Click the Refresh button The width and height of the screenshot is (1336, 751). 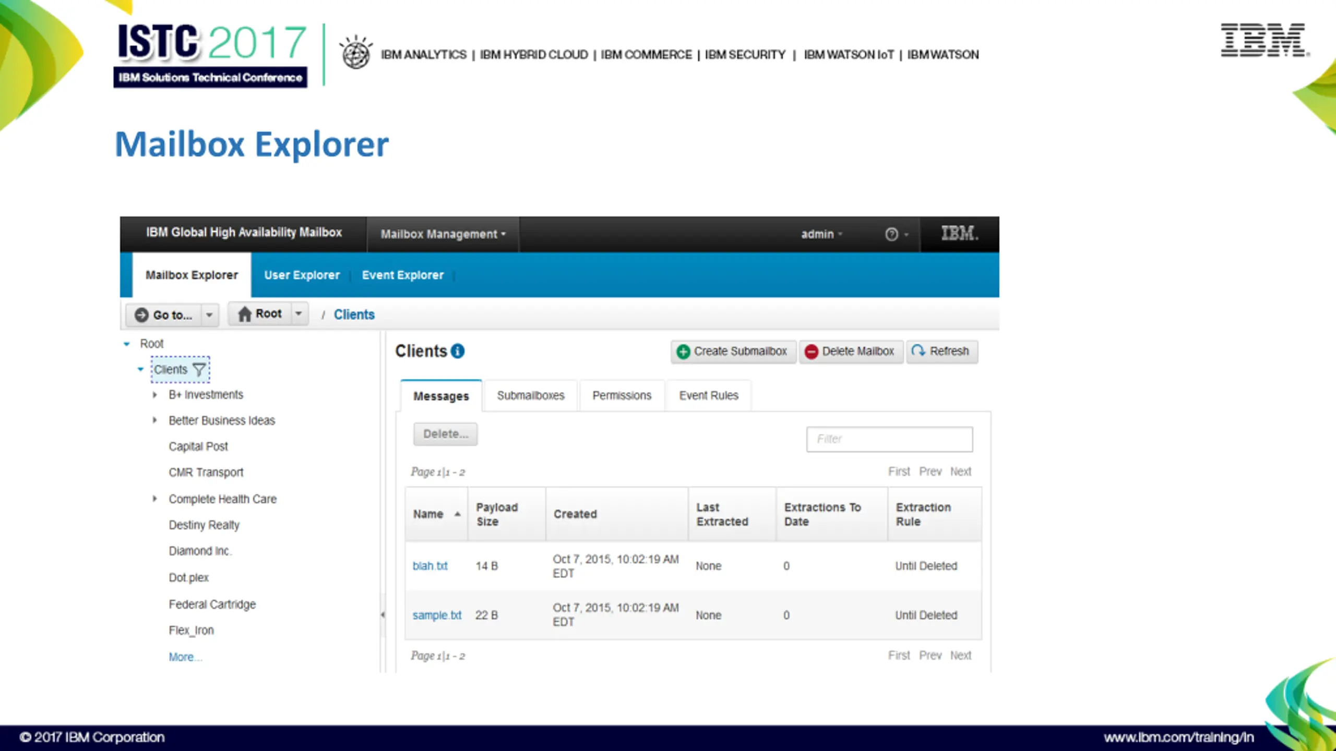point(941,352)
